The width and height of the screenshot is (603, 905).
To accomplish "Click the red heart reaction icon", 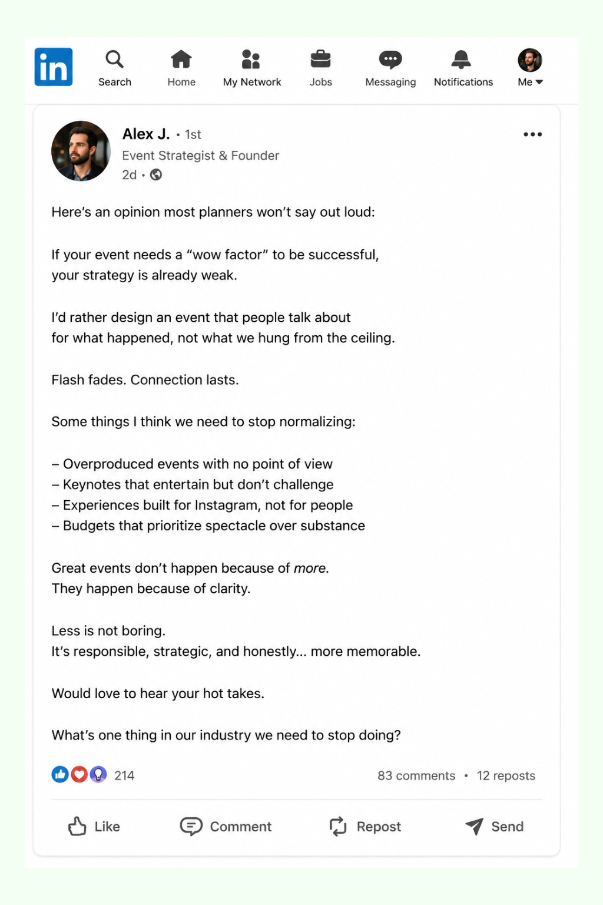I will (79, 774).
